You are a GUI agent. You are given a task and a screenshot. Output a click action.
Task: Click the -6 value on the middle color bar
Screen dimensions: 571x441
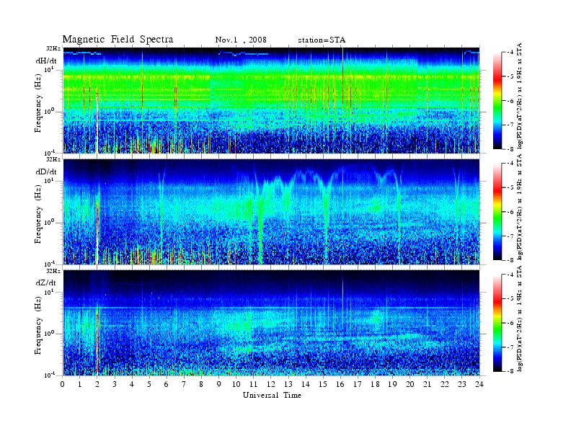511,212
